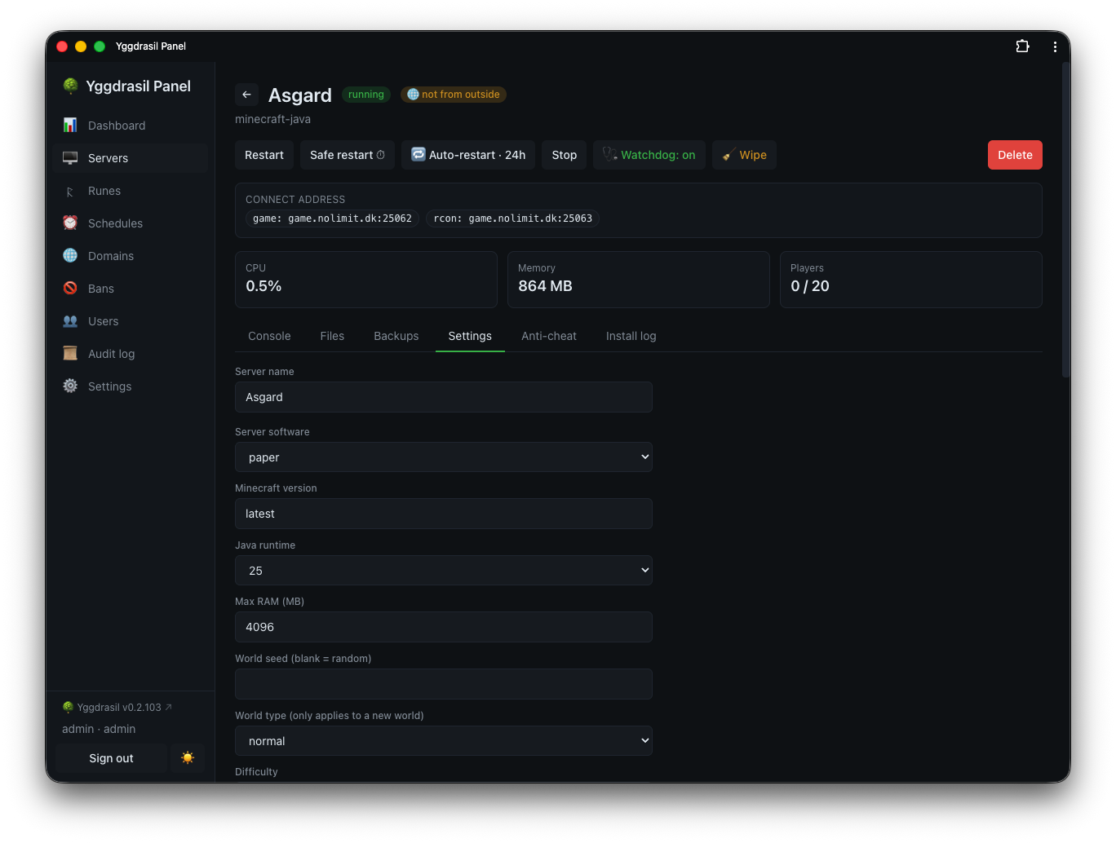Open the Server software dropdown
The image size is (1116, 843).
click(444, 457)
